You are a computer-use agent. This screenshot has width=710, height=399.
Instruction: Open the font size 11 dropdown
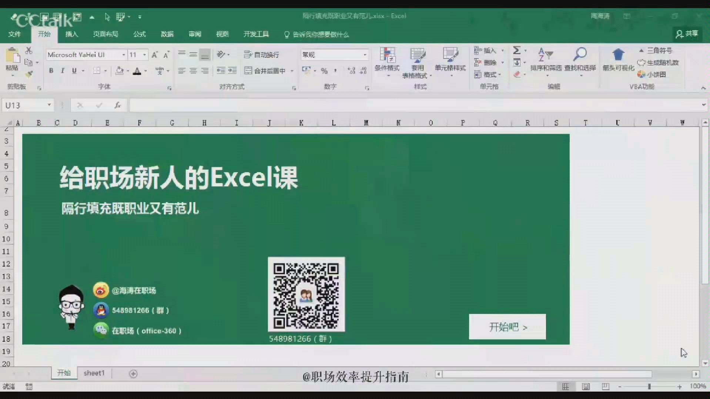144,55
